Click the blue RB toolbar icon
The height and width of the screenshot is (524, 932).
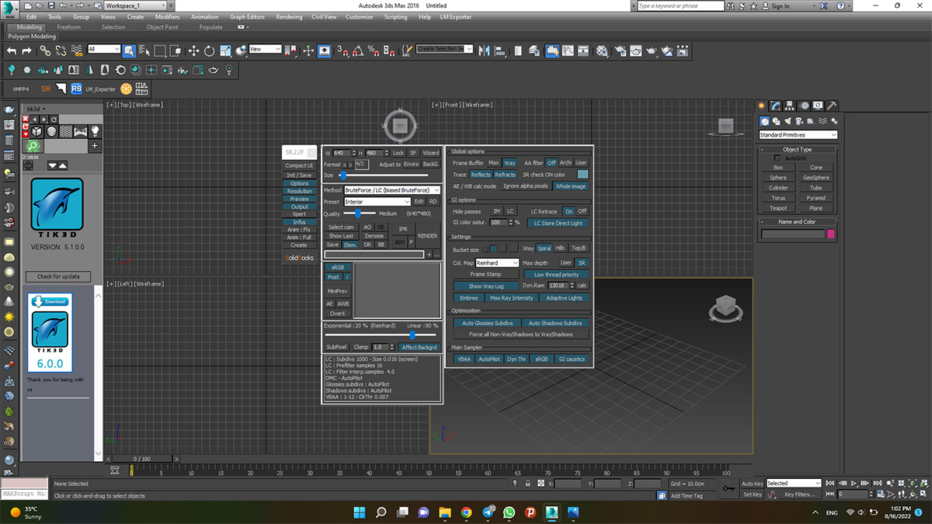76,88
